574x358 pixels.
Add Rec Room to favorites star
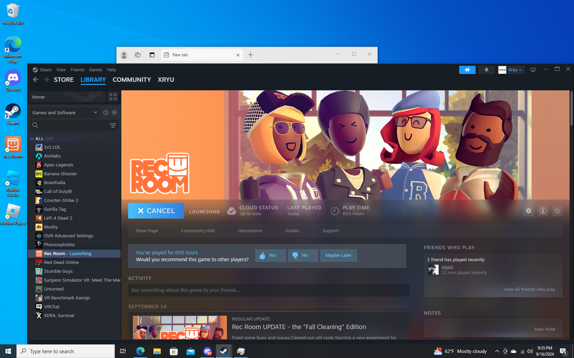click(557, 211)
